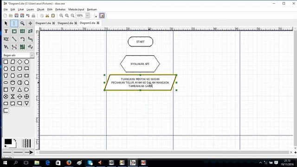Screen dimensions: 297x167
Task: Pick the flowchart Or circle-plus shape
Action: tap(27, 96)
